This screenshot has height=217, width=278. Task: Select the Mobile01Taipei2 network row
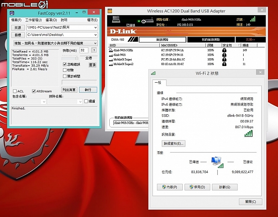186,64
